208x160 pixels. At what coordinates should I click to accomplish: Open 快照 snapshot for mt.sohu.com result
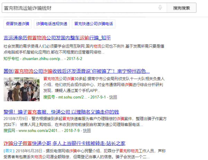click(113, 97)
